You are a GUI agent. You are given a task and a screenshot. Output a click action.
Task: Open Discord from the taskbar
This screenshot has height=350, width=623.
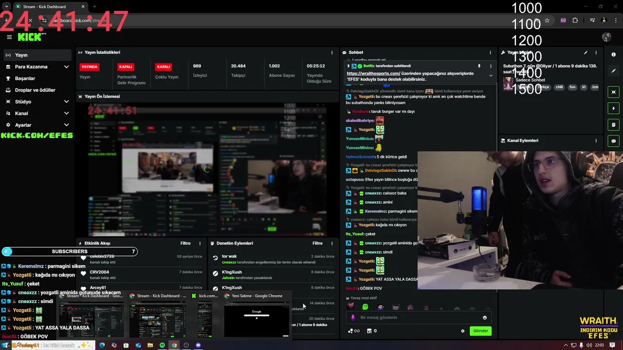198,345
